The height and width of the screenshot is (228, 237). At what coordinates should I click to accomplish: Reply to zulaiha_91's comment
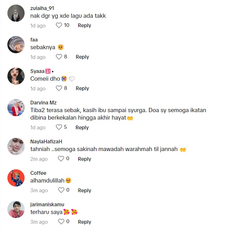[85, 25]
